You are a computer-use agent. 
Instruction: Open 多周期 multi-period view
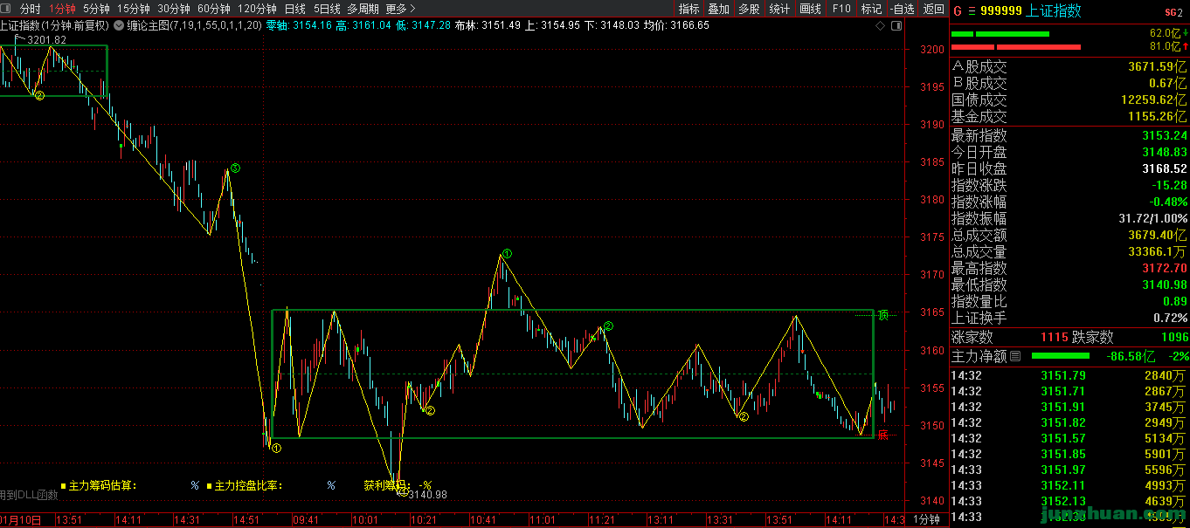363,9
